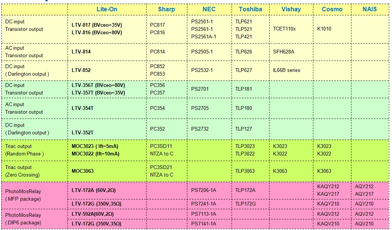The height and width of the screenshot is (230, 392).
Task: Click NEC PS2505-1
Action: 202,52
